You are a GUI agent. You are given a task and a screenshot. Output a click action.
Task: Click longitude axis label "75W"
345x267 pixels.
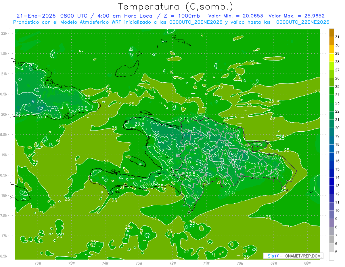tap(72, 263)
